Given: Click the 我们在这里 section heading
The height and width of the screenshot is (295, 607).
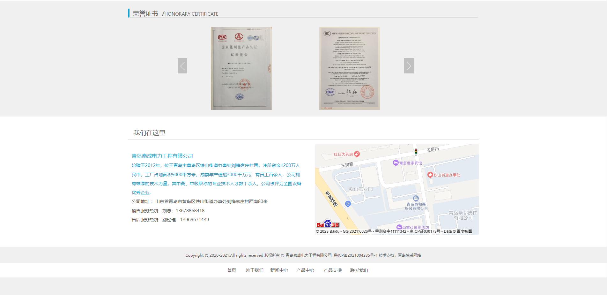Looking at the screenshot, I should point(149,133).
